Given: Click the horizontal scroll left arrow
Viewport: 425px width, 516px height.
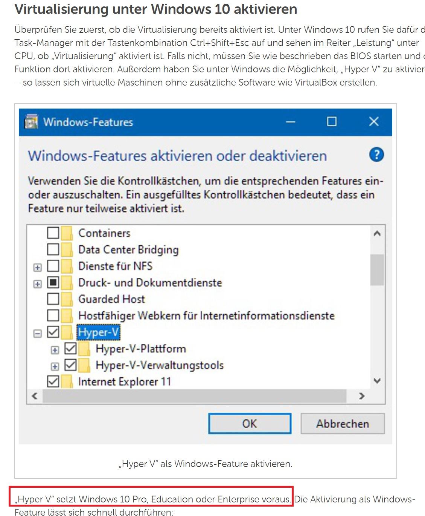Looking at the screenshot, I should point(35,396).
